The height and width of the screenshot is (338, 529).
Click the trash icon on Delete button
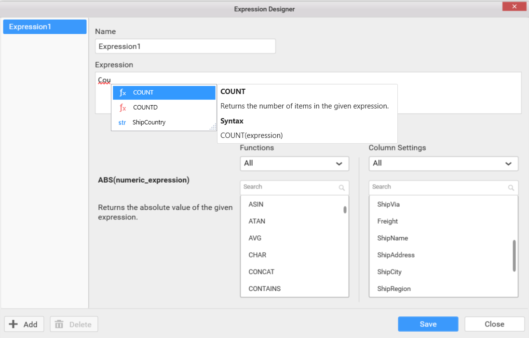point(59,324)
